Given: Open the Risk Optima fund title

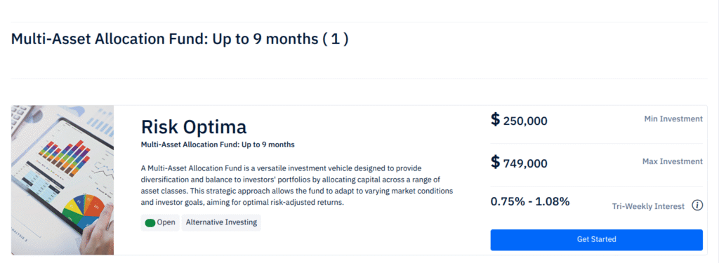Looking at the screenshot, I should pyautogui.click(x=194, y=126).
